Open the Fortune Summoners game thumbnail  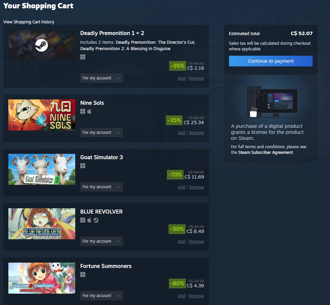[42, 278]
